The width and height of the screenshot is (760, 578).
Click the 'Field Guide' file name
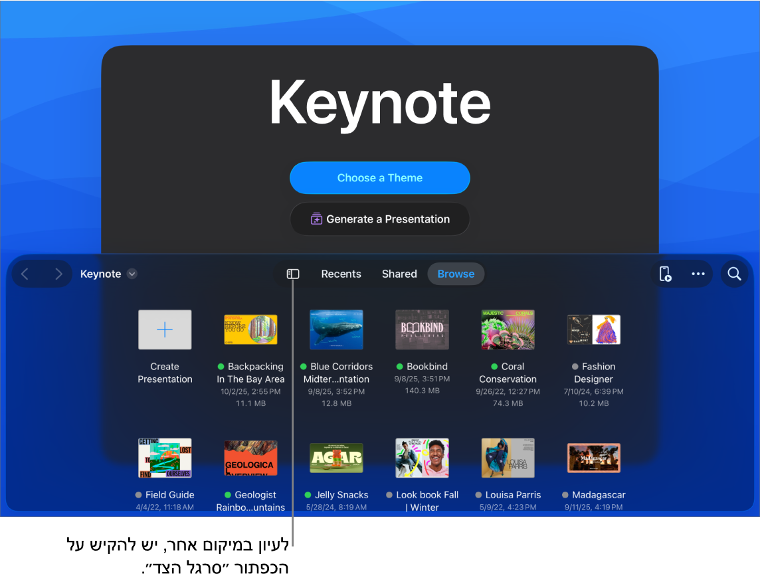[x=169, y=495]
